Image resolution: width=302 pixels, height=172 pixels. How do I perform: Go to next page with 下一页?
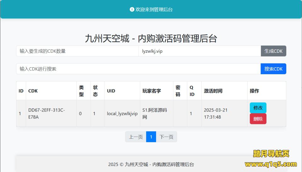(166, 137)
